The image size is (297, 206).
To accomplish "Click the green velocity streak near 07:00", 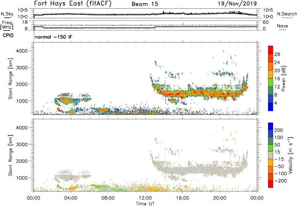I will point(98,186).
